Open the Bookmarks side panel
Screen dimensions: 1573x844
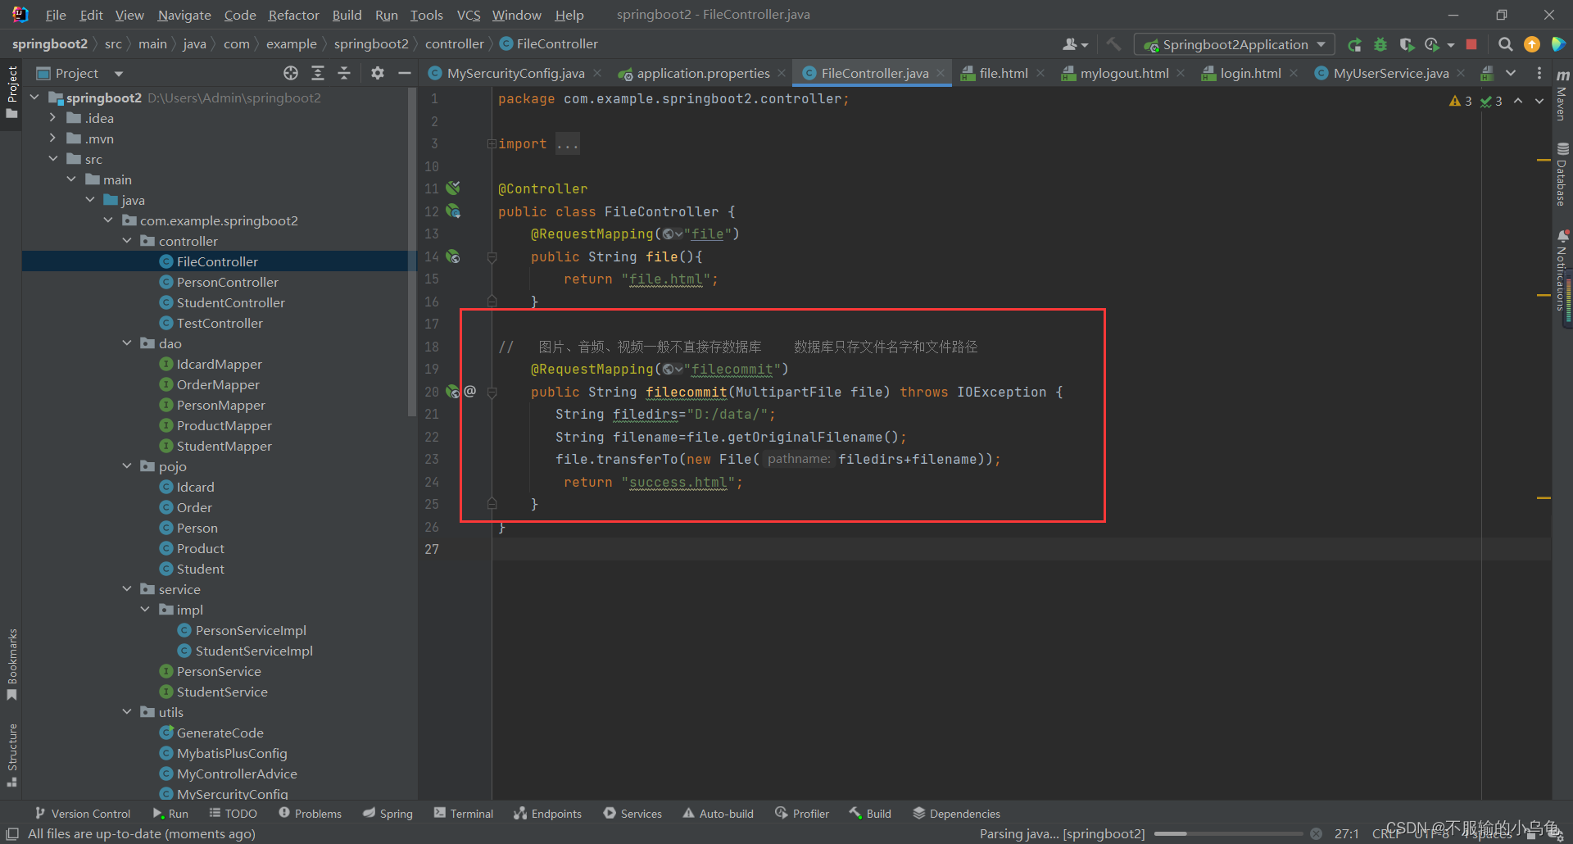pos(11,664)
